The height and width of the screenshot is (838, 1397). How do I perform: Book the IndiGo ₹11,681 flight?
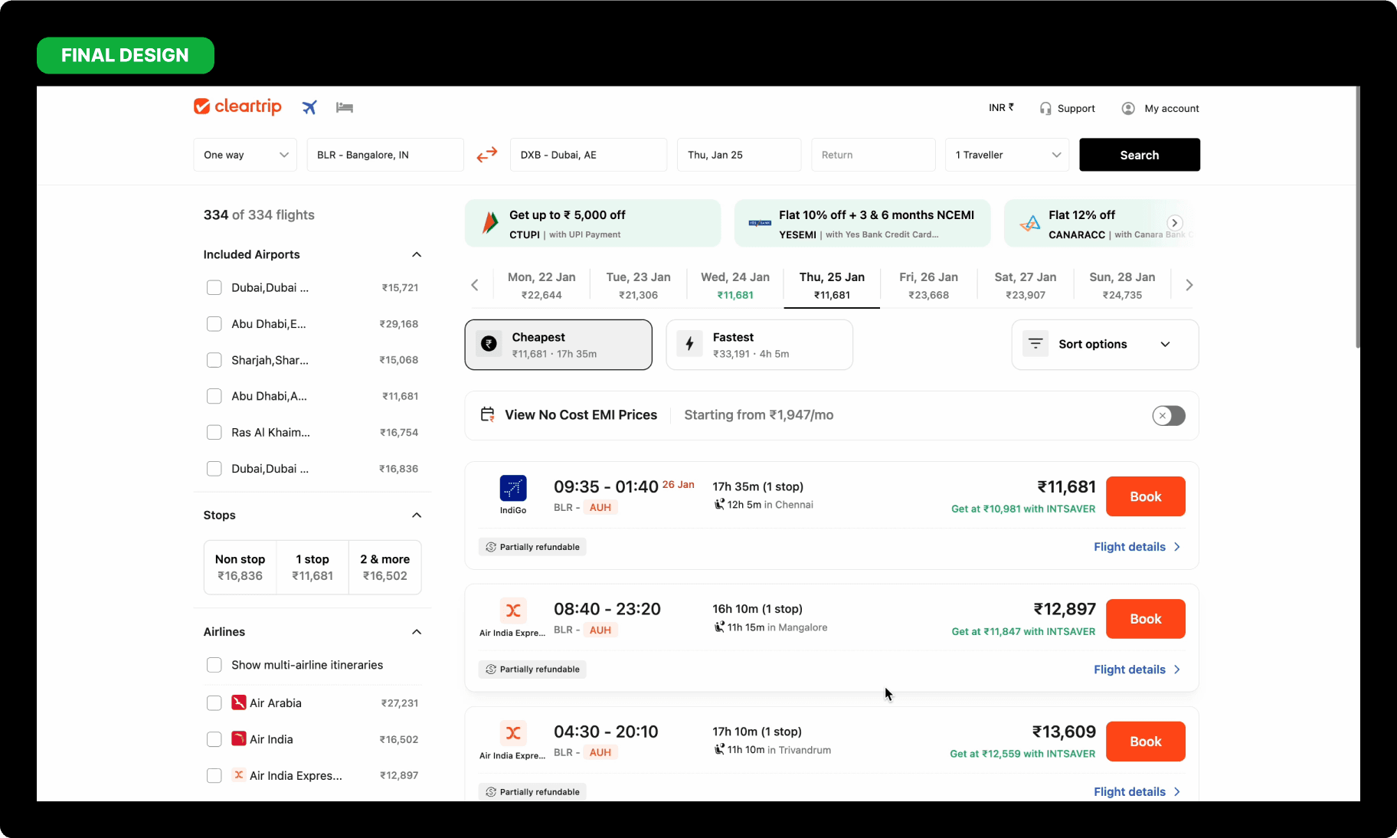coord(1145,496)
